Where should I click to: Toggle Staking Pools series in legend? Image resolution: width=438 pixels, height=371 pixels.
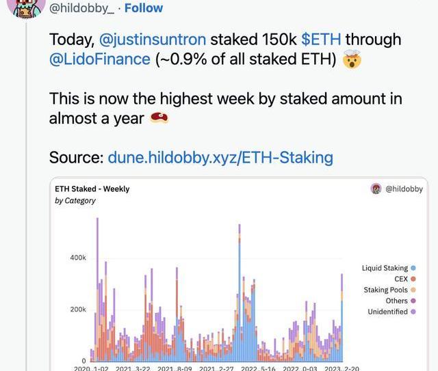[x=413, y=290]
